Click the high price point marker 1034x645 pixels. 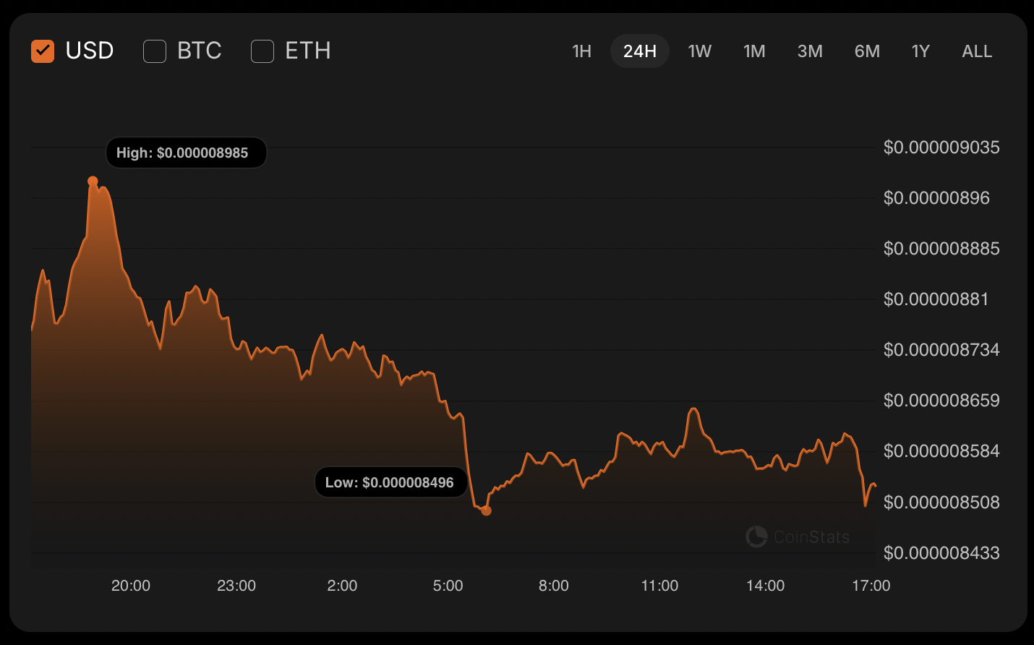pyautogui.click(x=93, y=181)
